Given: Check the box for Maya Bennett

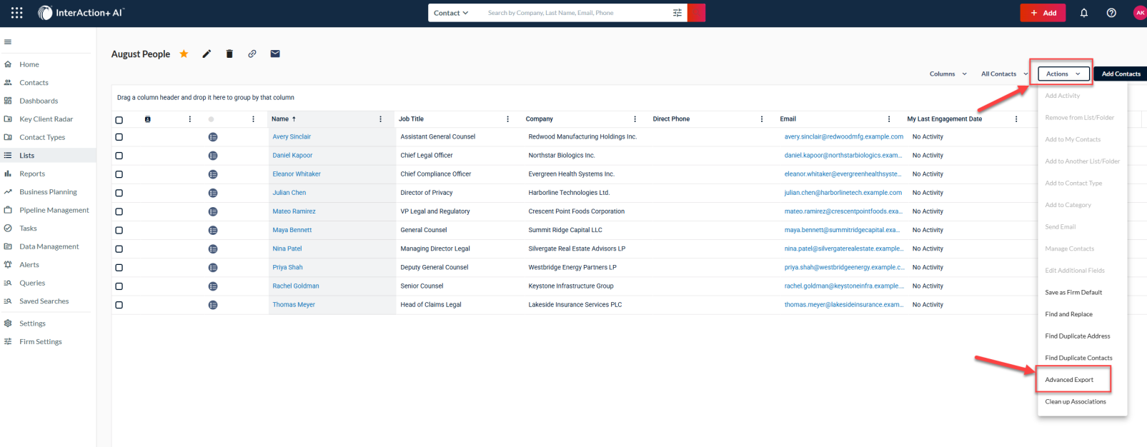Looking at the screenshot, I should [x=119, y=230].
